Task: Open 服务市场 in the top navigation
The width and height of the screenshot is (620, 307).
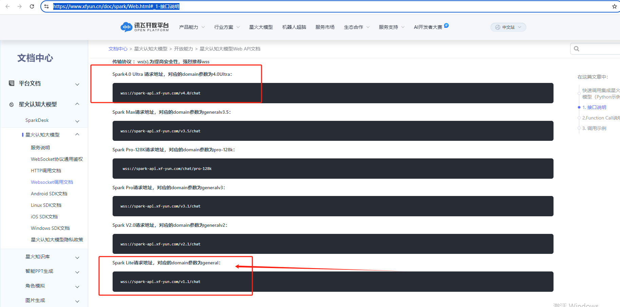Action: [x=325, y=27]
